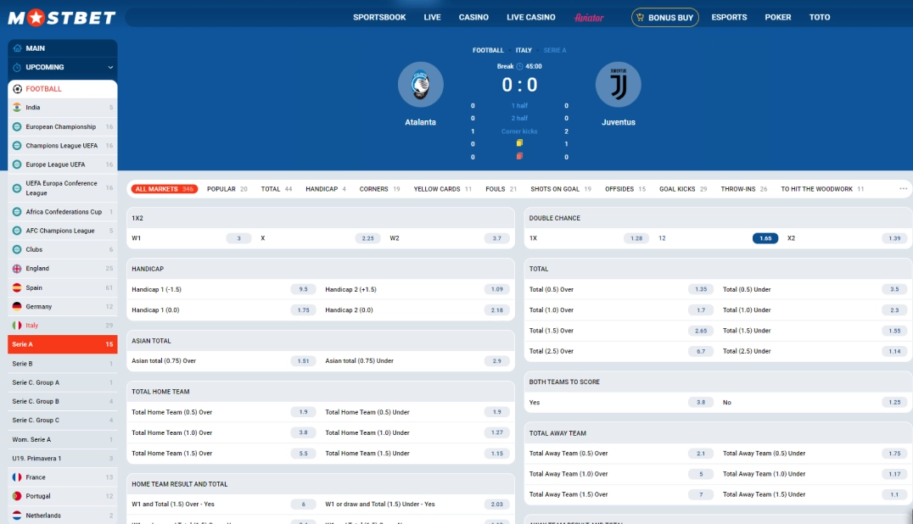Launch the Aviator game link
This screenshot has height=524, width=913.
[x=589, y=18]
